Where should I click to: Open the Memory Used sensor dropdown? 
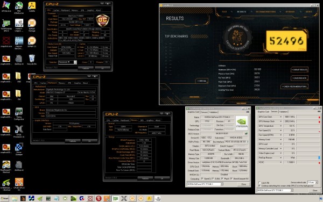coord(280,140)
